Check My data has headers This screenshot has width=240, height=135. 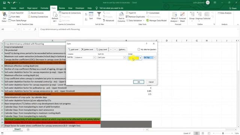(x=139, y=49)
